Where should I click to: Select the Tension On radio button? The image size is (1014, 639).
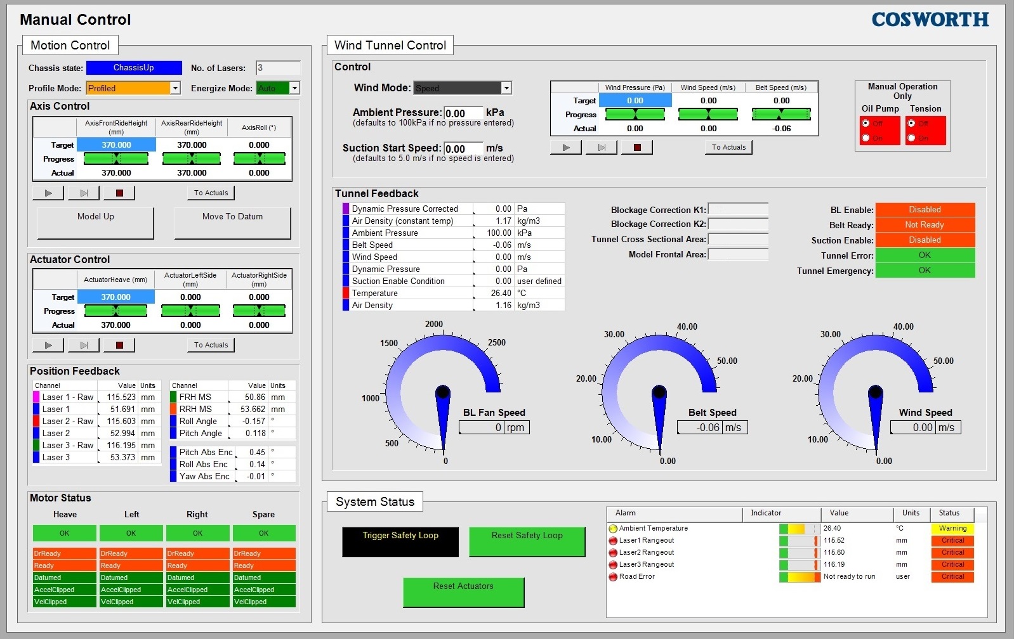coord(911,138)
